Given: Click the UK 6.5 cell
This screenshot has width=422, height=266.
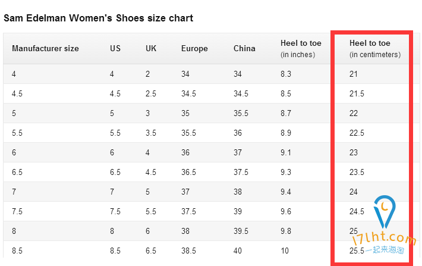Looking at the screenshot, I should click(x=151, y=251).
